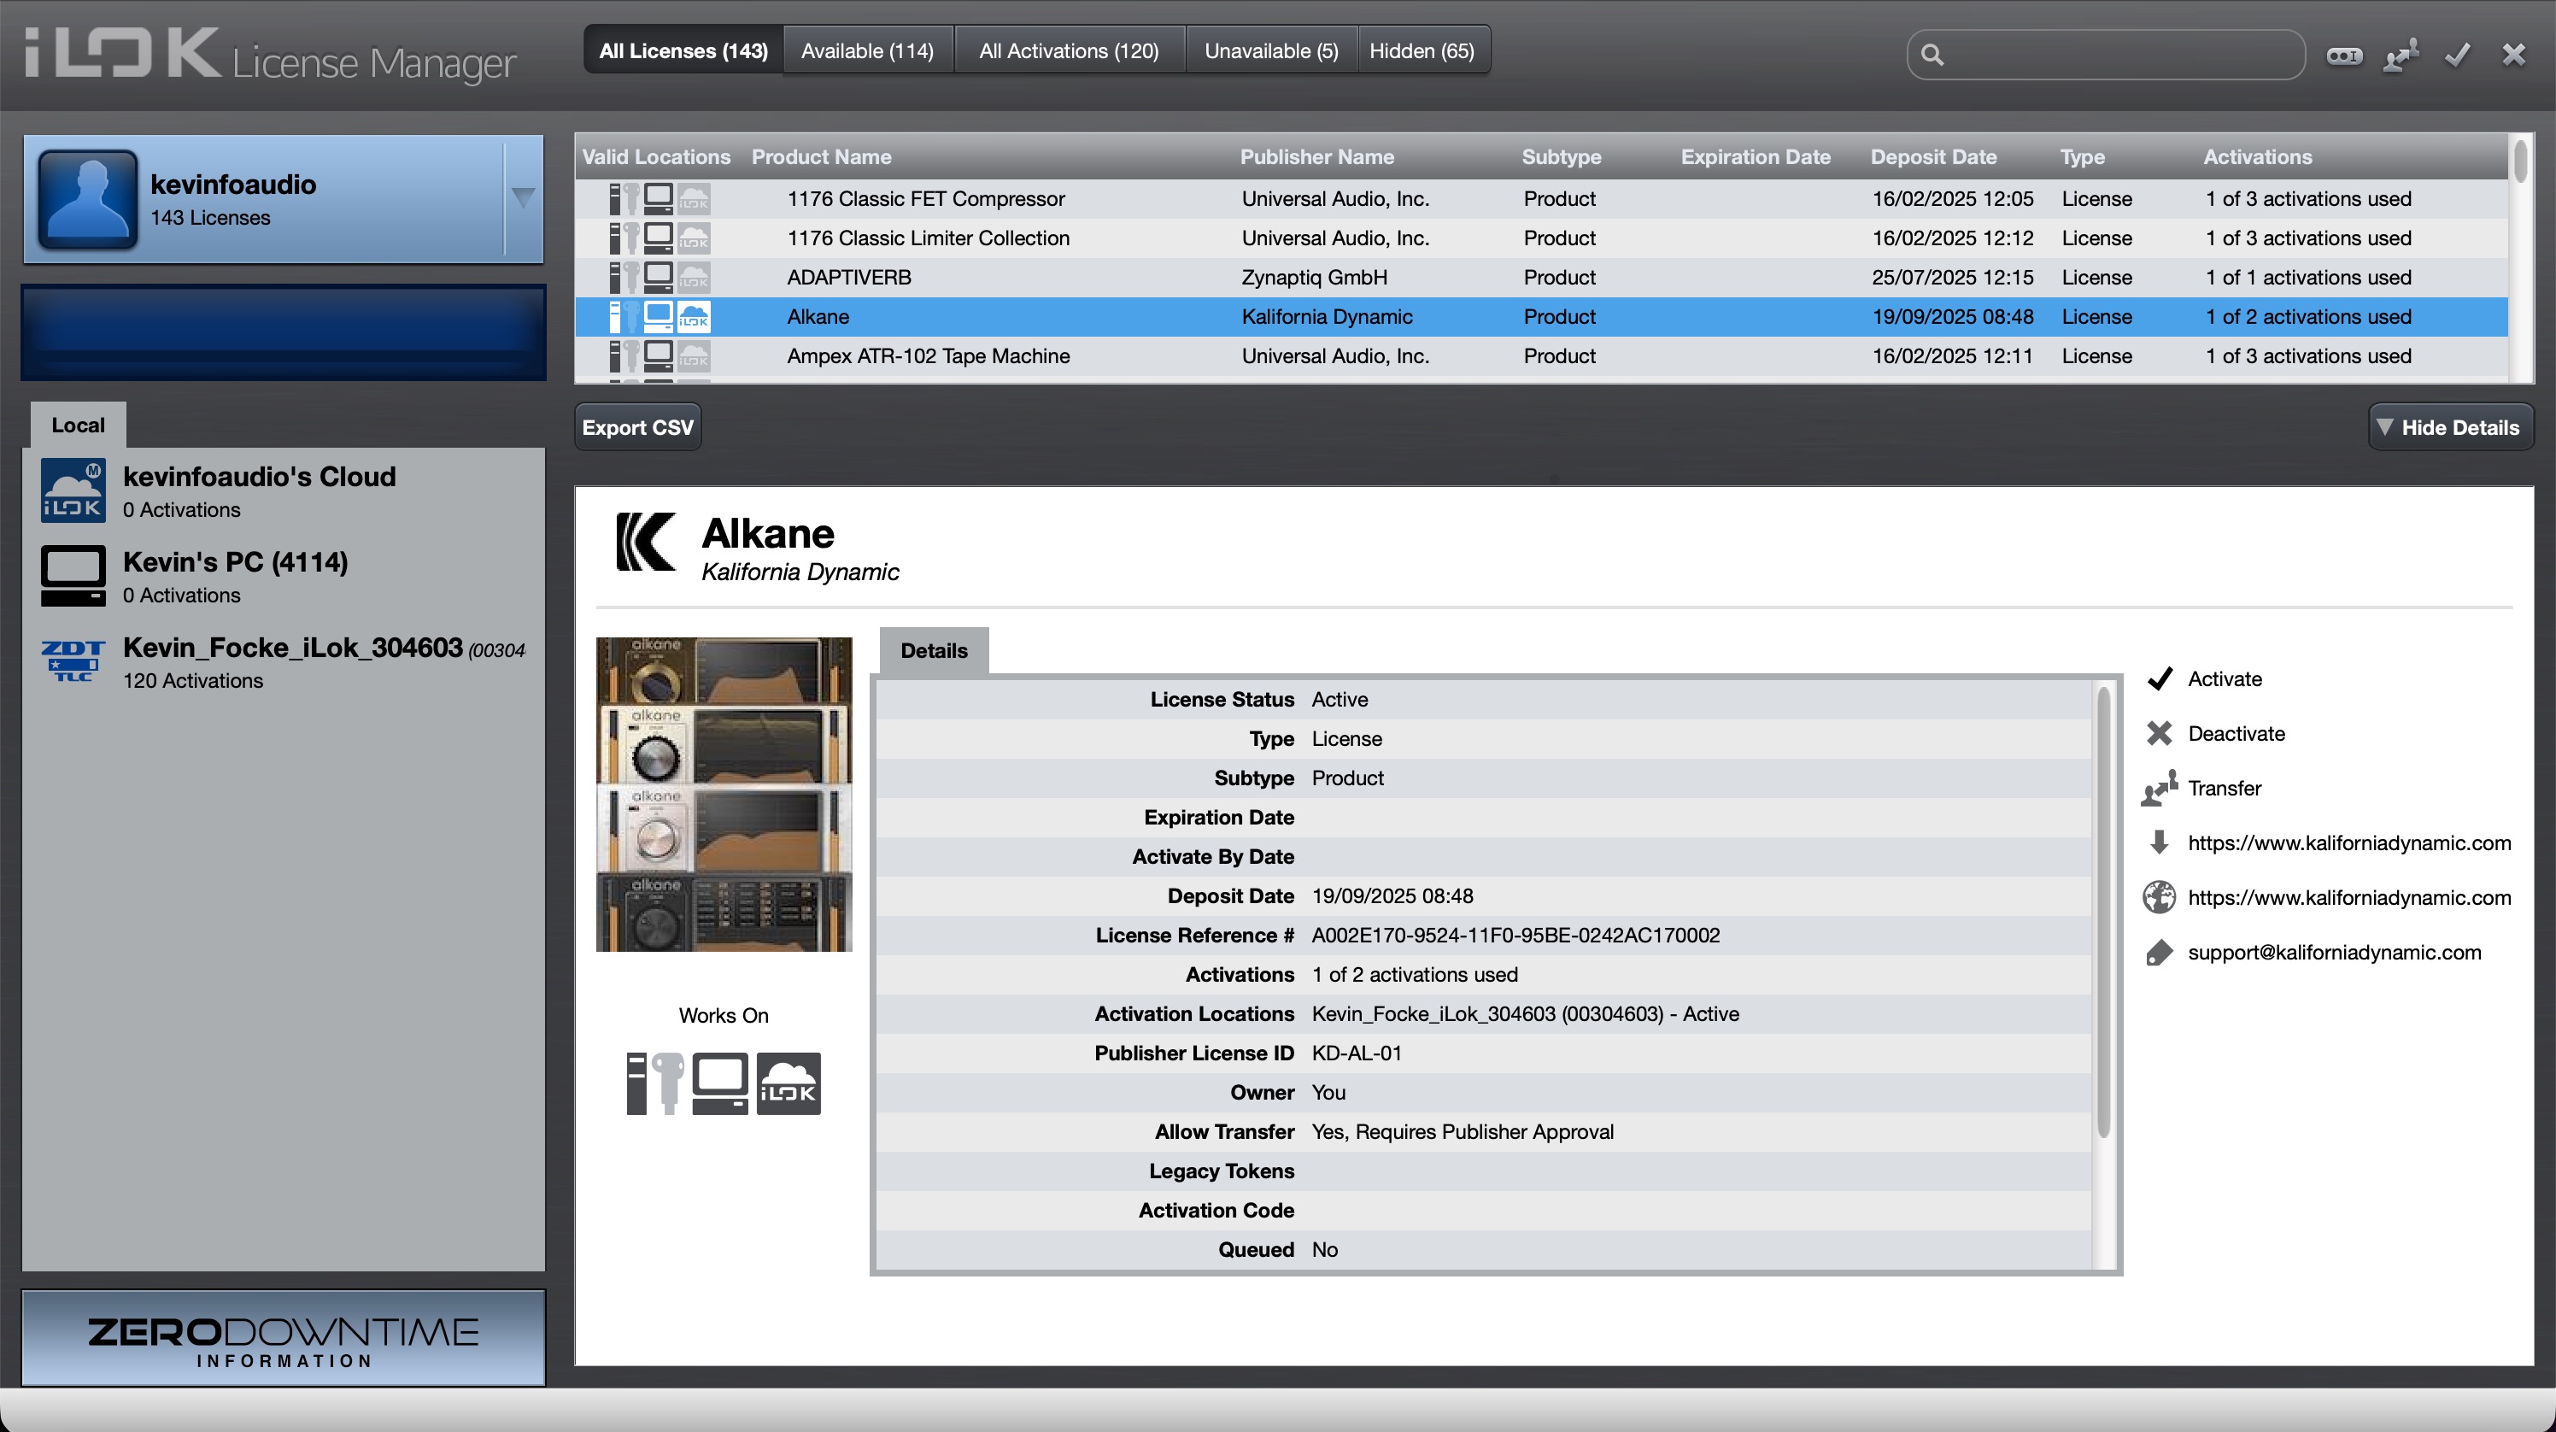Sort by the Subtype column header

click(x=1561, y=157)
